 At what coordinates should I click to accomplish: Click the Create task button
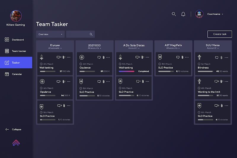pyautogui.click(x=220, y=34)
